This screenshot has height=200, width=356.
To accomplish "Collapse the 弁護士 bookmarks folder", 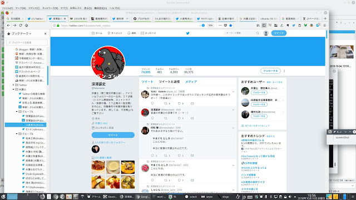I will point(13,89).
